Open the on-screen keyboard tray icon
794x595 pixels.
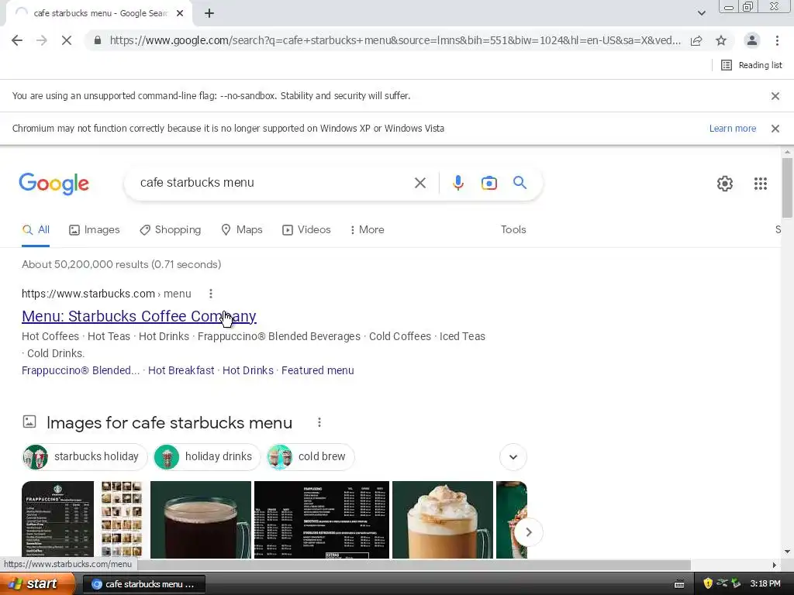[679, 584]
